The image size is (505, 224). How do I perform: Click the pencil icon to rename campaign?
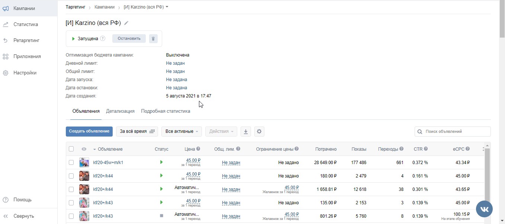click(x=126, y=23)
